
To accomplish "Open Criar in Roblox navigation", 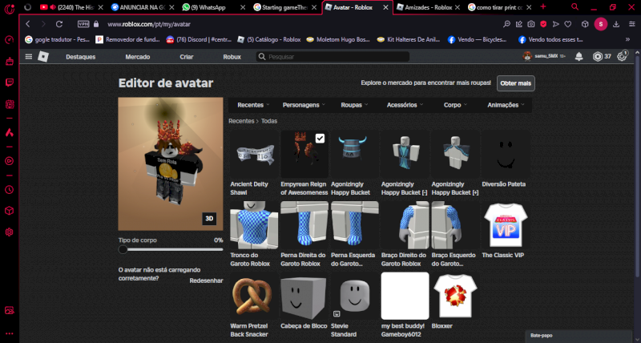I will (187, 57).
